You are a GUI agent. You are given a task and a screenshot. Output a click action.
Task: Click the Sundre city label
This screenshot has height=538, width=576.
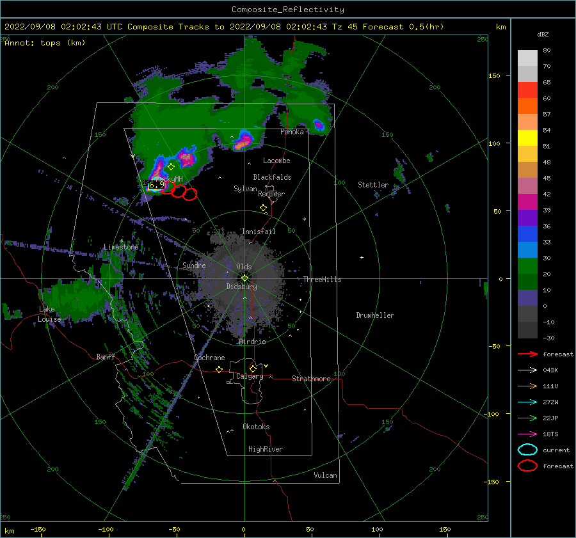tap(194, 265)
